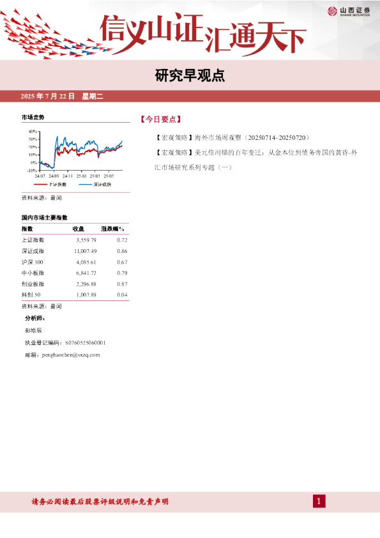Click the 今日要点 section header
This screenshot has height=538, width=380.
tap(160, 119)
